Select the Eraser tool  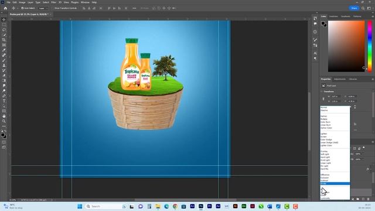pos(4,76)
